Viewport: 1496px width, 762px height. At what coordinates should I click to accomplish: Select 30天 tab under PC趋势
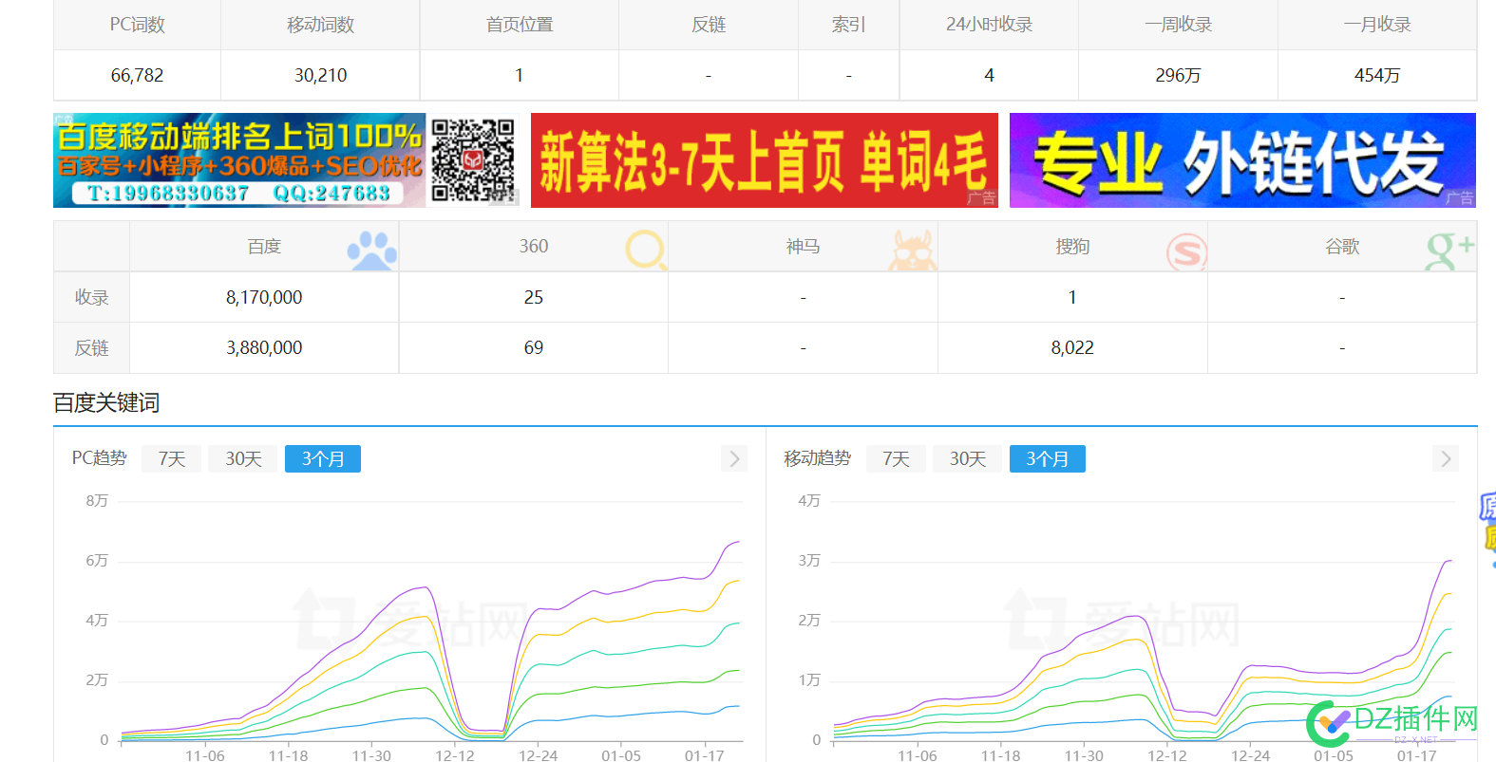click(x=243, y=459)
